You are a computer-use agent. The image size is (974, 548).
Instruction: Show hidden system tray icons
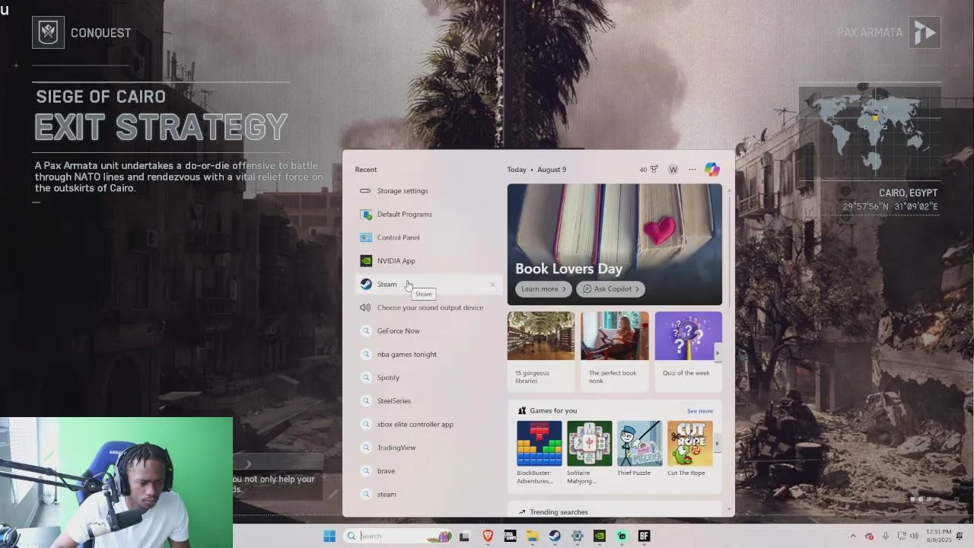[x=852, y=536]
